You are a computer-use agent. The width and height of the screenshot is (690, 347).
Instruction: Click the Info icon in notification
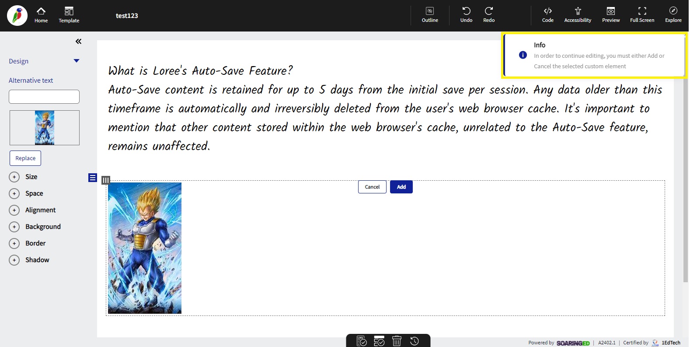click(x=523, y=55)
